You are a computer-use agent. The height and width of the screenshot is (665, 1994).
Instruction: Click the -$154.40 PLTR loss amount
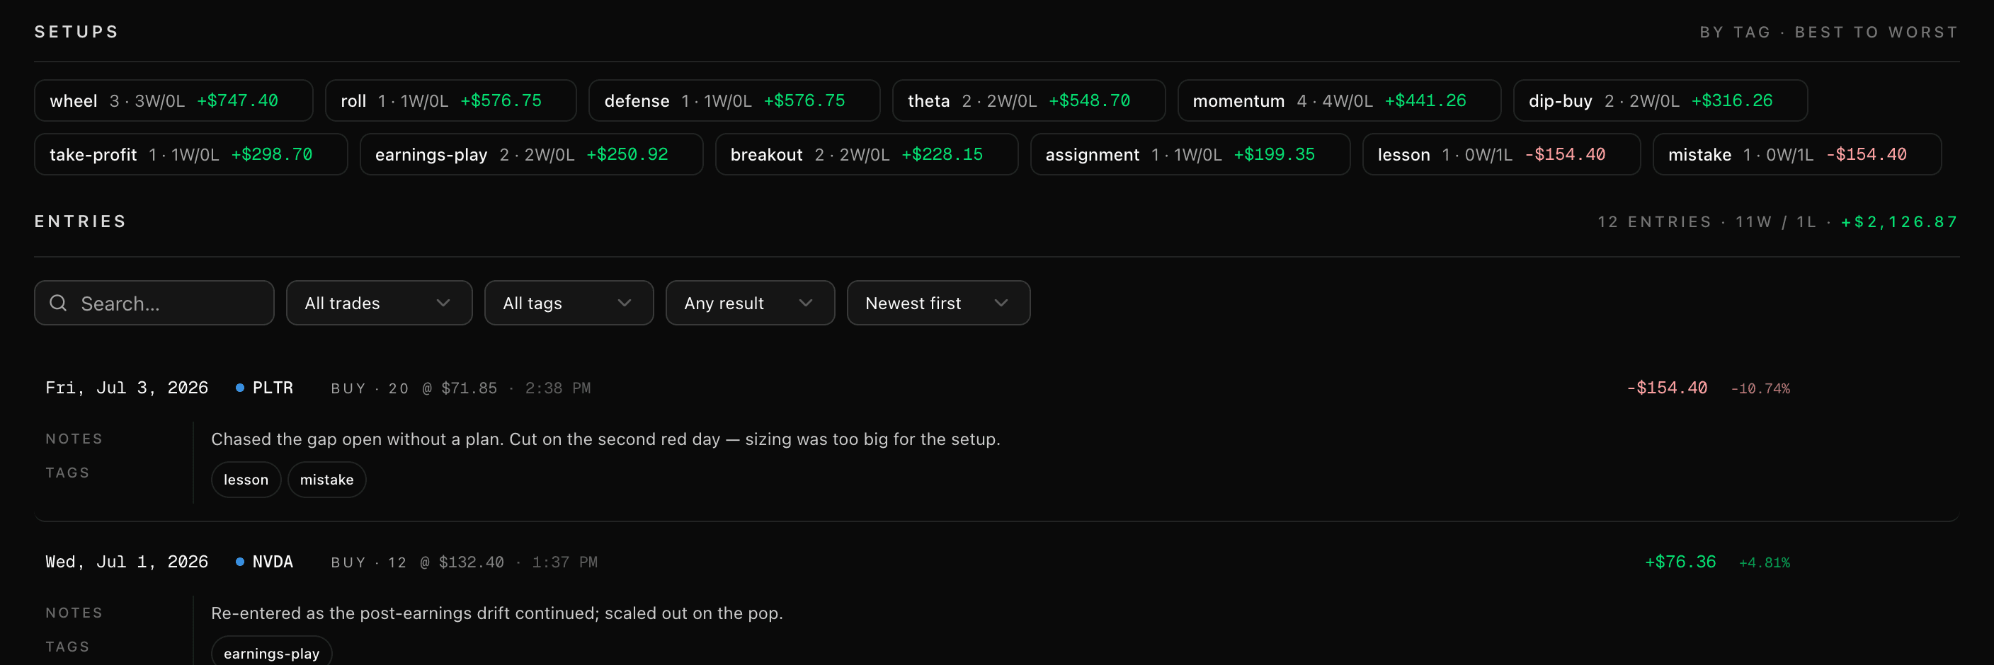pos(1667,388)
